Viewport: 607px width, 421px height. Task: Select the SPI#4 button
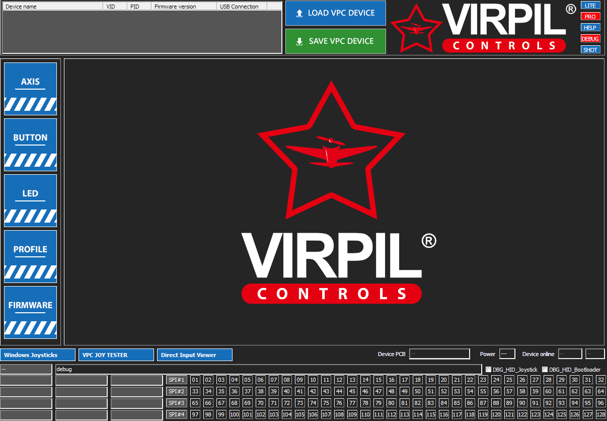click(x=177, y=414)
